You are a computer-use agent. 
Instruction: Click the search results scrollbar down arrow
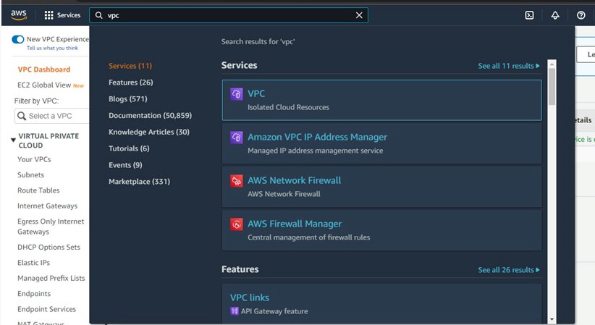552,320
